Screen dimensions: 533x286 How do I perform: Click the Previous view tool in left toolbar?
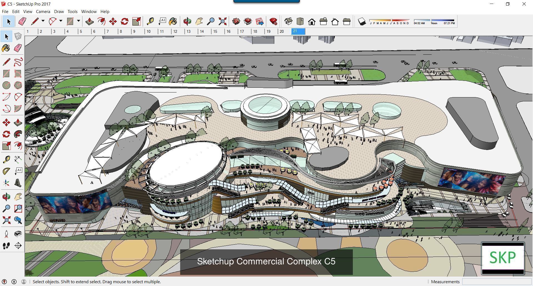pos(18,220)
